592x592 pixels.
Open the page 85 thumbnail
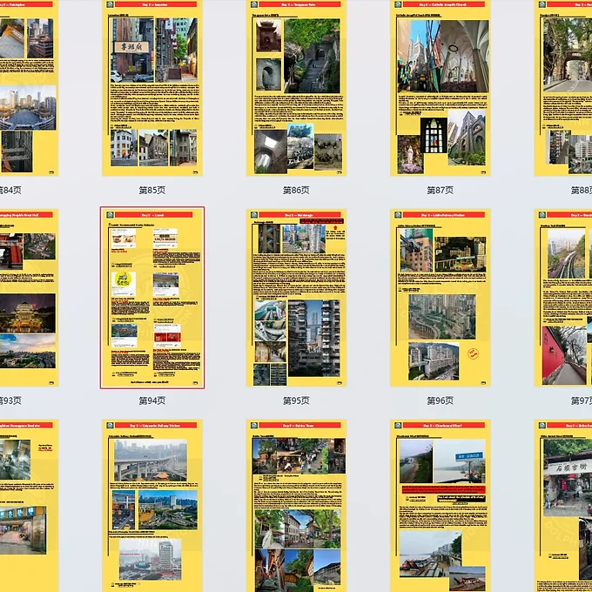coord(152,87)
